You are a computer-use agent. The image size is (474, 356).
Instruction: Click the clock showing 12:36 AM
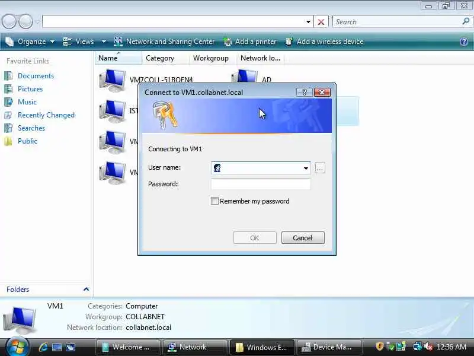451,347
